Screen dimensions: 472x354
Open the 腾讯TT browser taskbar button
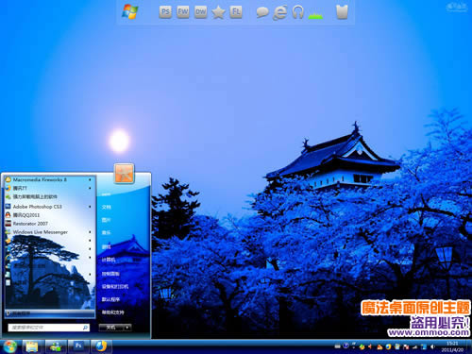(x=101, y=346)
